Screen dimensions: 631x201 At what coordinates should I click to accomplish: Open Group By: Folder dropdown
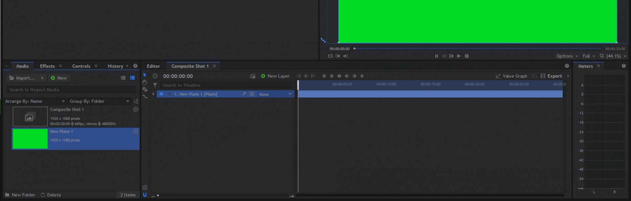pyautogui.click(x=100, y=101)
